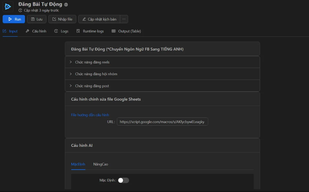Open the Output (Table) tab
309x192 pixels.
point(126,31)
